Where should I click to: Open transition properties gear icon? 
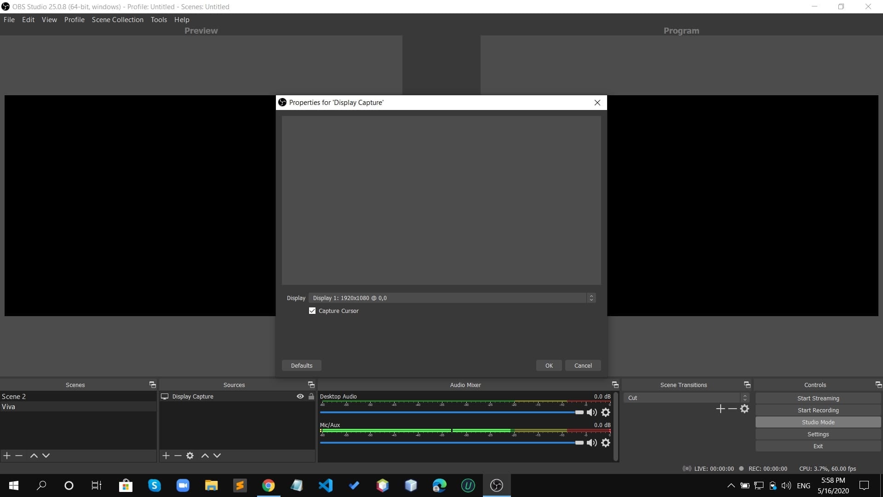(745, 409)
